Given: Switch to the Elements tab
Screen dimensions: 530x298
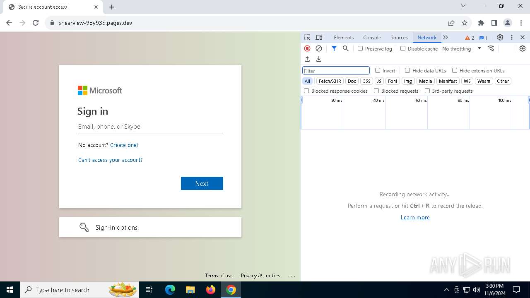Looking at the screenshot, I should pyautogui.click(x=344, y=37).
